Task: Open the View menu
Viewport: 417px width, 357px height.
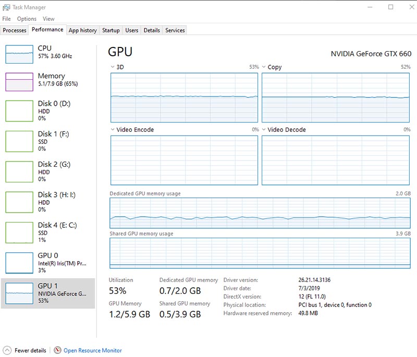Action: click(48, 19)
